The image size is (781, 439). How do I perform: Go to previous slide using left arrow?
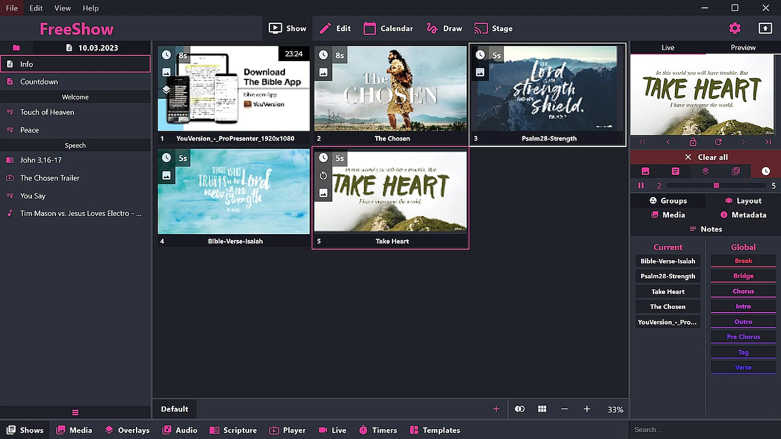pyautogui.click(x=668, y=142)
